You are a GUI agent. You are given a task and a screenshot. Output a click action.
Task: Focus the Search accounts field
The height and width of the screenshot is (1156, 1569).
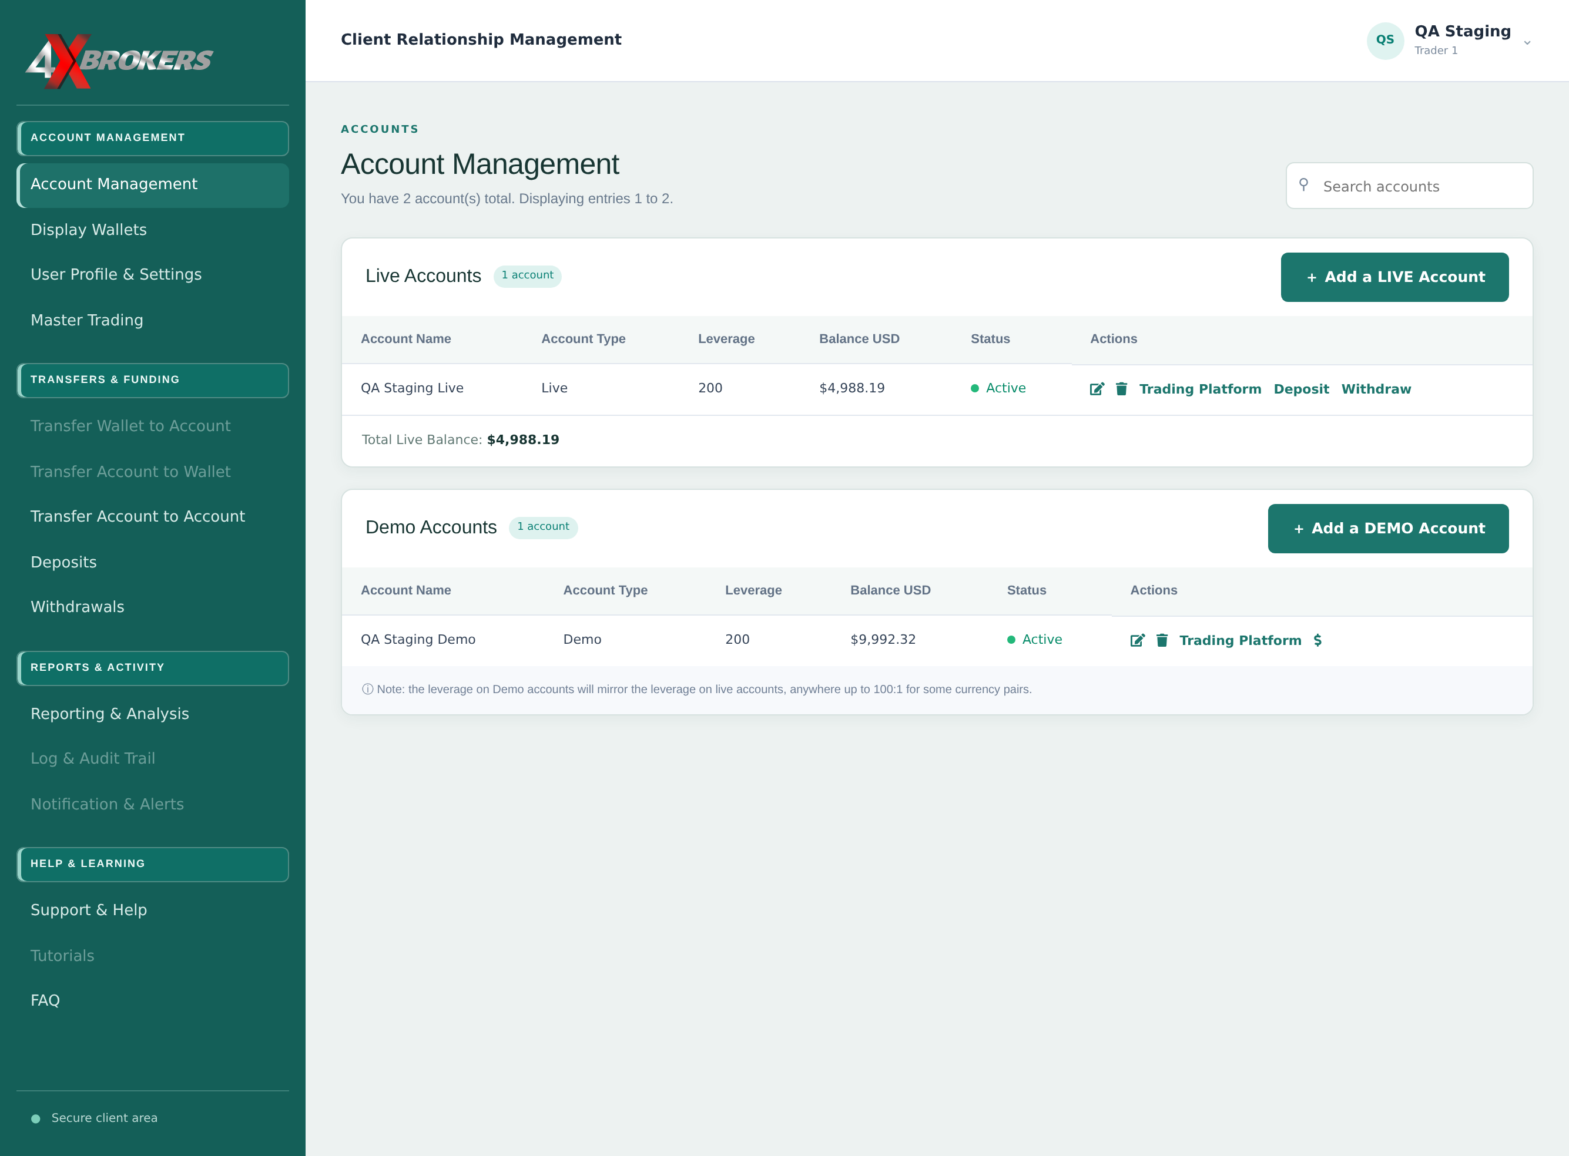click(1409, 186)
